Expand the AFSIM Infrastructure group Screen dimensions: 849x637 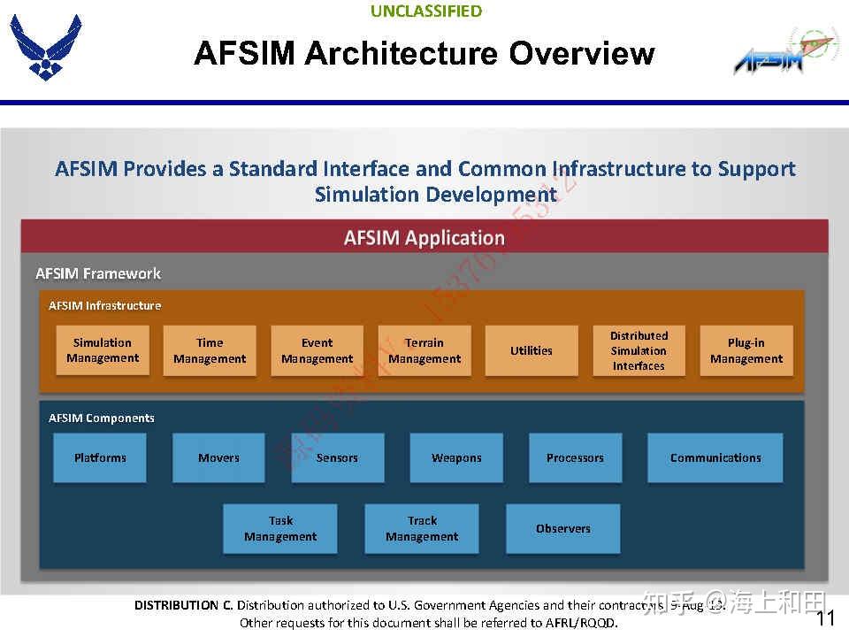pyautogui.click(x=103, y=305)
